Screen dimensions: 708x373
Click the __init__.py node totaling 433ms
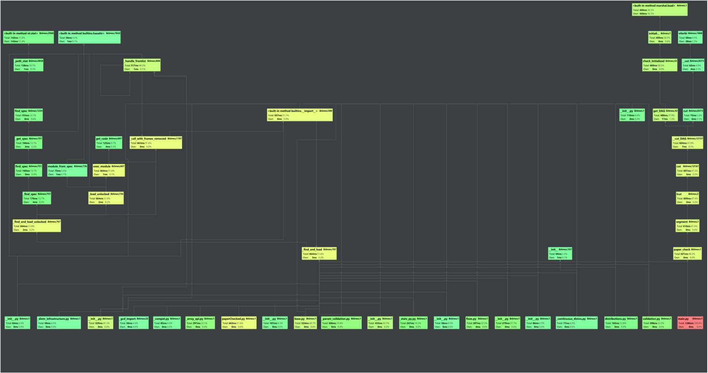(380, 323)
